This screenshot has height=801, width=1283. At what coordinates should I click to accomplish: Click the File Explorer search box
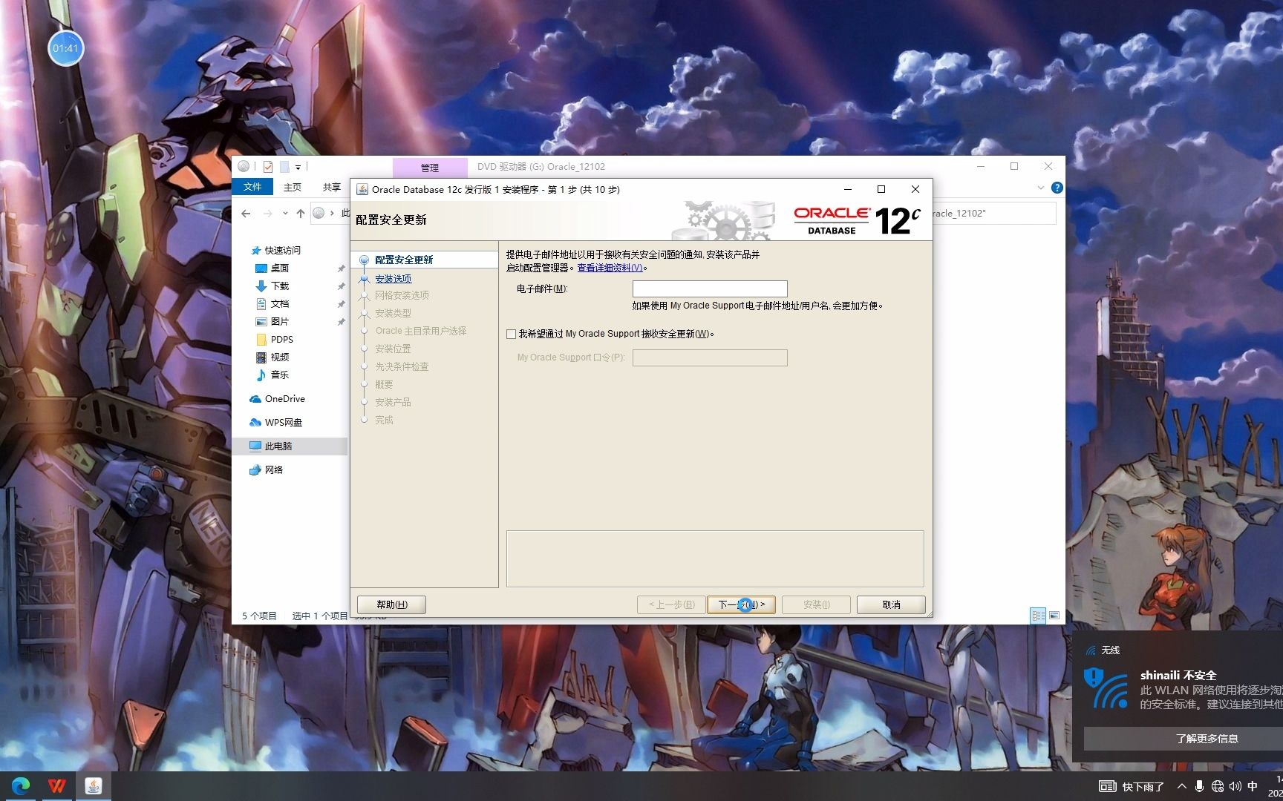pos(993,214)
